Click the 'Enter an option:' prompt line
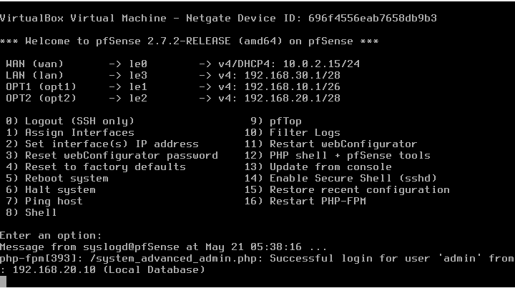 pyautogui.click(x=51, y=236)
